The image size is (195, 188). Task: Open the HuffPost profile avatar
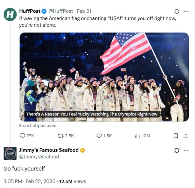coord(10,14)
